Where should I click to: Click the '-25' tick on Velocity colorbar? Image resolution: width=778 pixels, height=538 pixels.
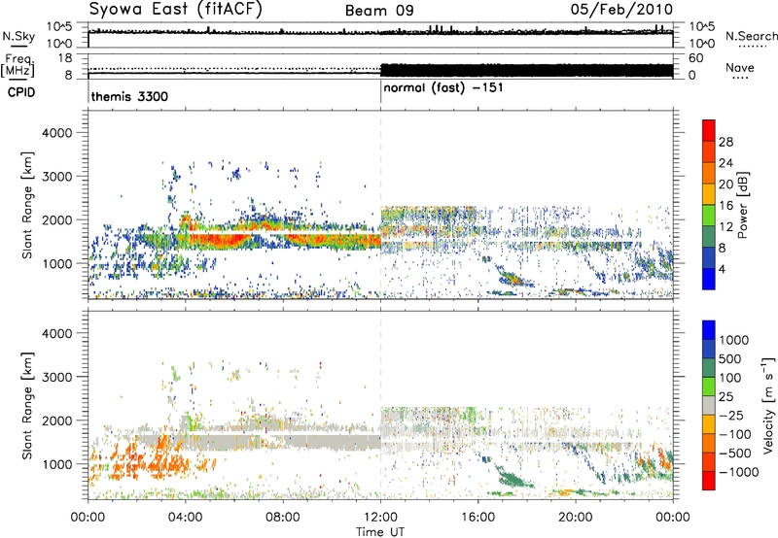click(731, 416)
